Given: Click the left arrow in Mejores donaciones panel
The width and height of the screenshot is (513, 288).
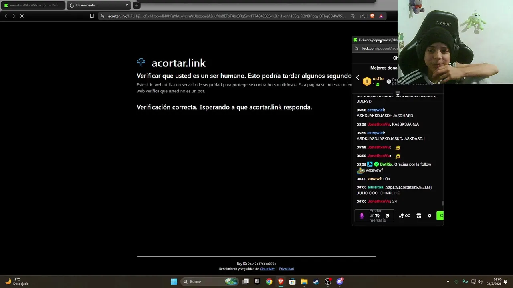Looking at the screenshot, I should coord(357,78).
